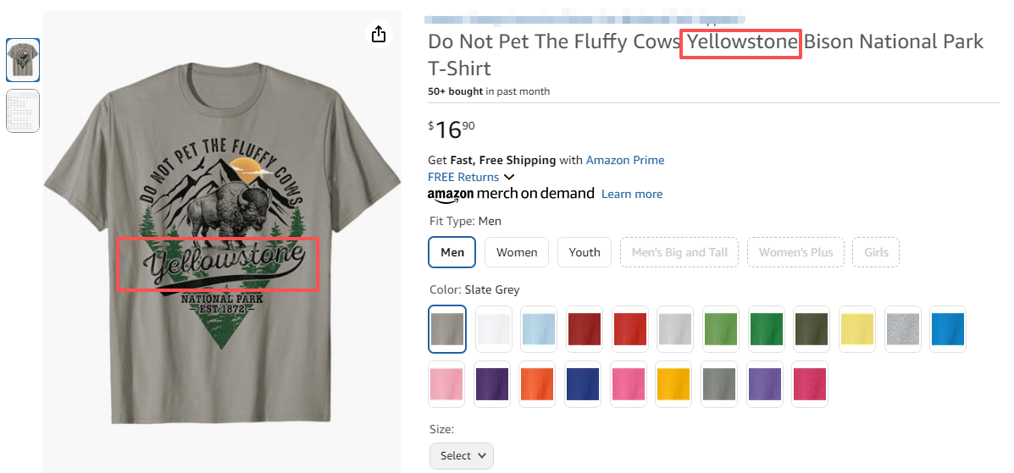
Task: Select Men's Big and Tall fit option
Action: coord(679,252)
